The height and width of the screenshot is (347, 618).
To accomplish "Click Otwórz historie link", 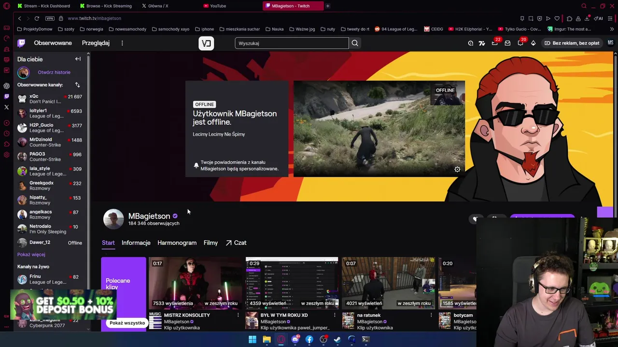I will point(54,72).
